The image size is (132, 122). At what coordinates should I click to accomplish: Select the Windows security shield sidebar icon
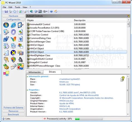pyautogui.click(x=13, y=60)
